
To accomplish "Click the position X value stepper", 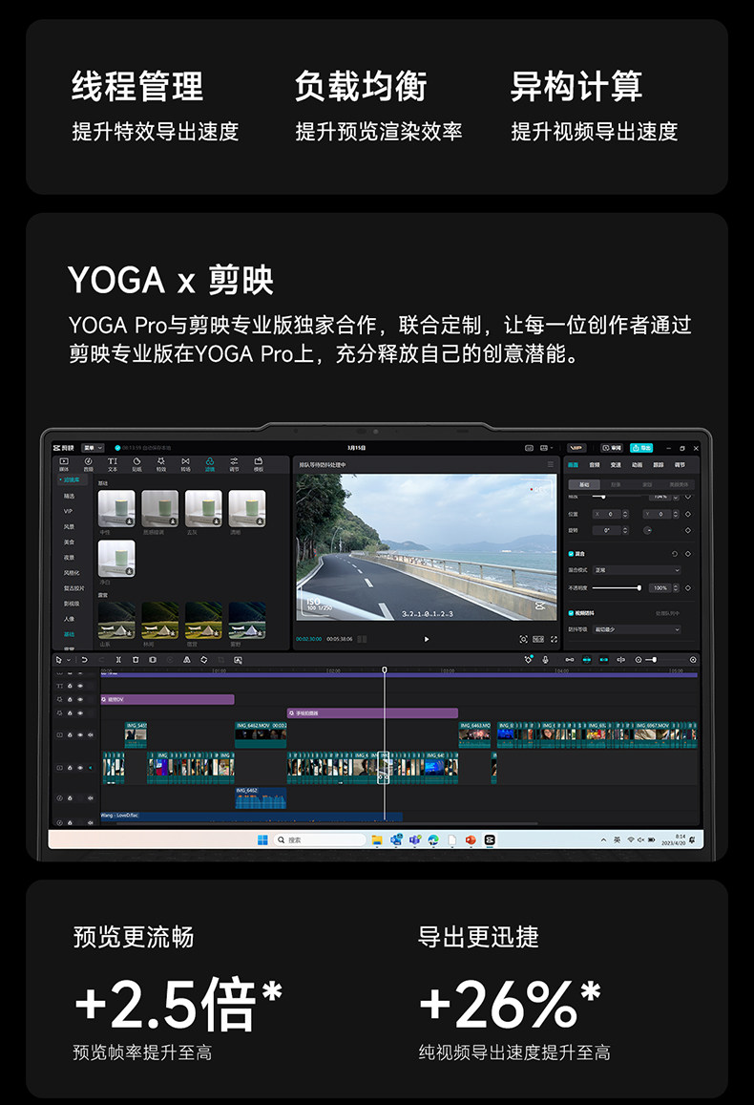I will coord(625,514).
